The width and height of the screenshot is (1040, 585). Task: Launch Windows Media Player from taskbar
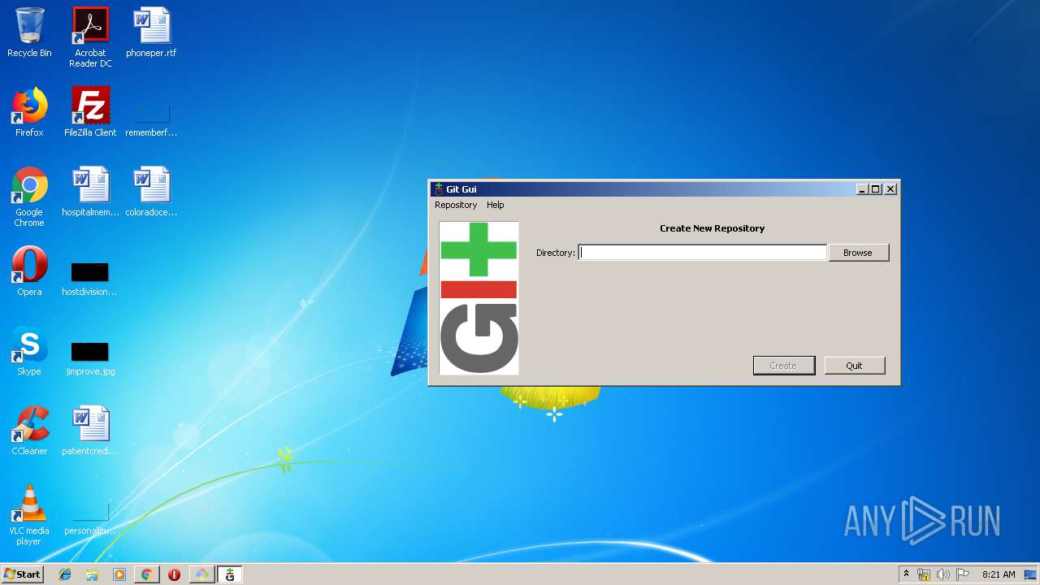119,574
